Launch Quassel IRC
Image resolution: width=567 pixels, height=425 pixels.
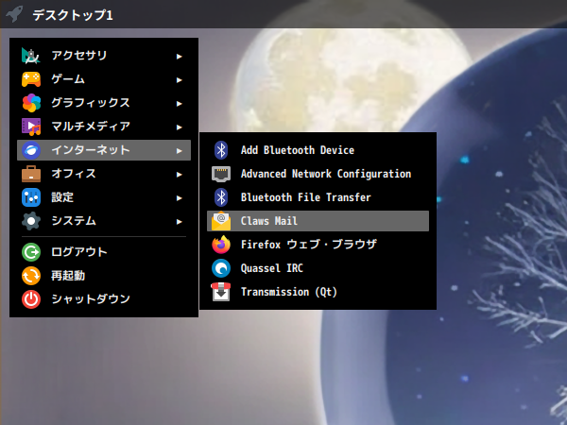(318, 268)
